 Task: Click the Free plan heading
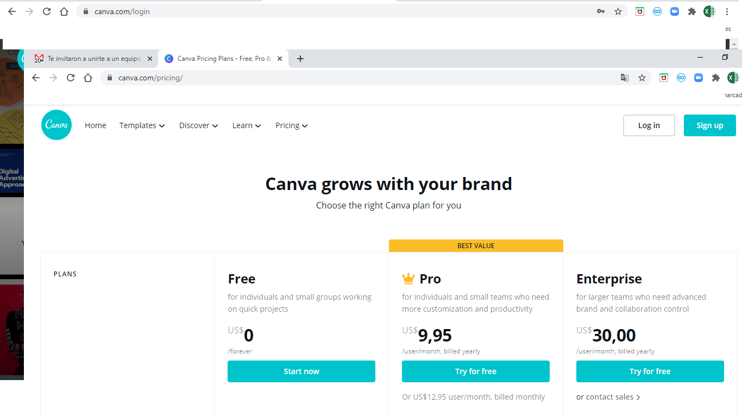(x=242, y=279)
